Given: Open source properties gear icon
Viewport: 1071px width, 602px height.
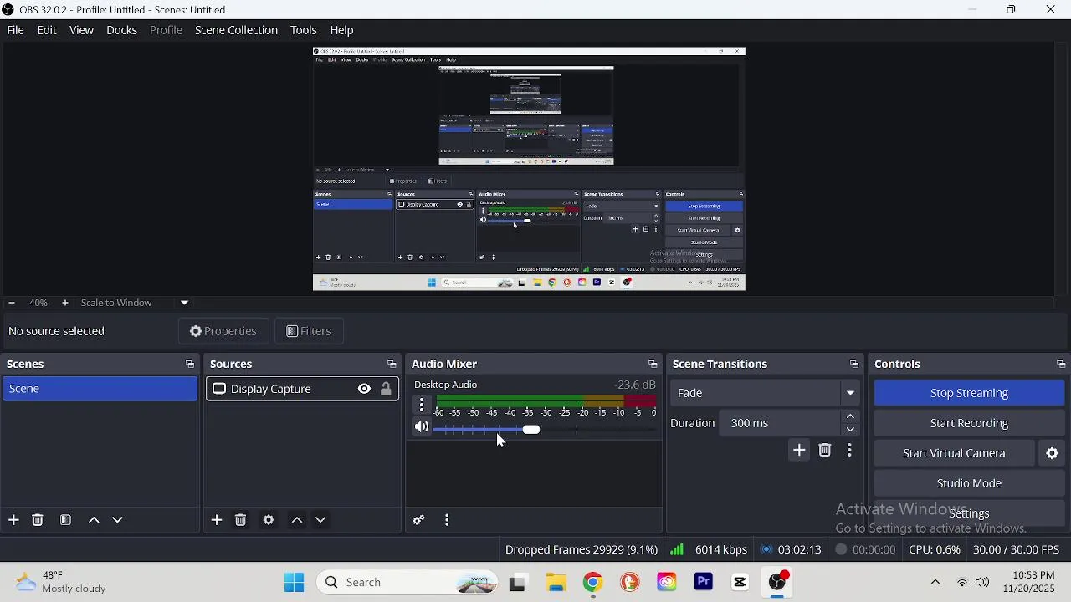Looking at the screenshot, I should tap(269, 520).
